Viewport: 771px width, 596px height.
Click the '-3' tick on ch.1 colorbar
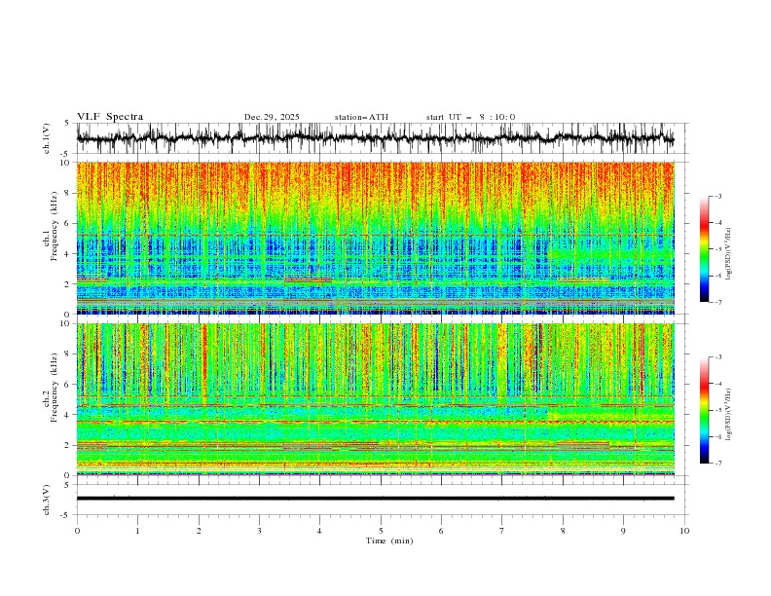point(717,196)
